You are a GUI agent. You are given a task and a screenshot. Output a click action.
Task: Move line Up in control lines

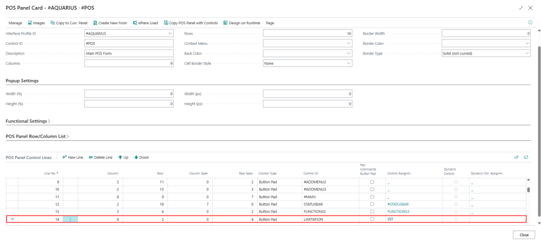click(123, 157)
